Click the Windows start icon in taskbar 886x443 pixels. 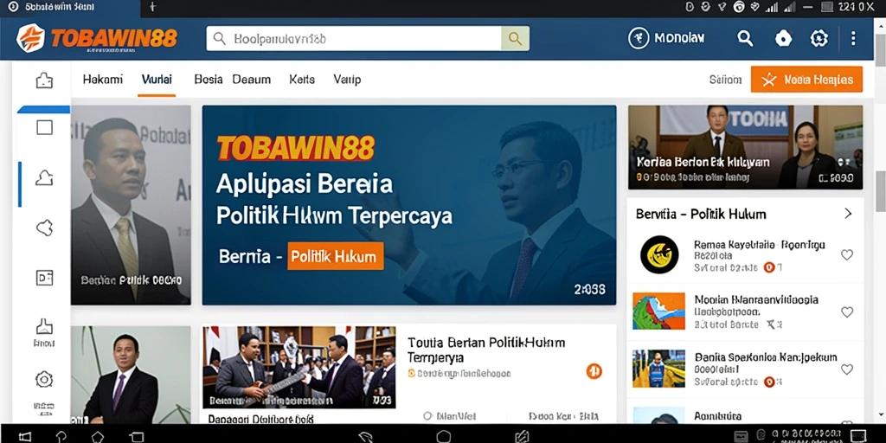25,436
